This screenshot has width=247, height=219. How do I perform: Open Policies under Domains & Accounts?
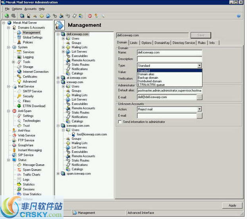pyautogui.click(x=28, y=42)
